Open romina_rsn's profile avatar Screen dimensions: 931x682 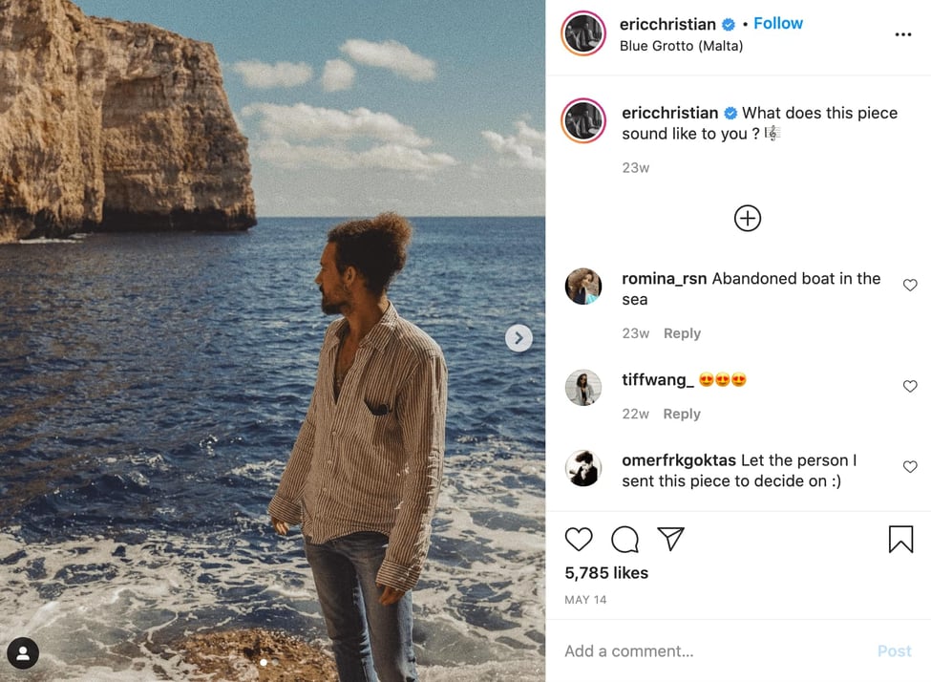(x=583, y=287)
